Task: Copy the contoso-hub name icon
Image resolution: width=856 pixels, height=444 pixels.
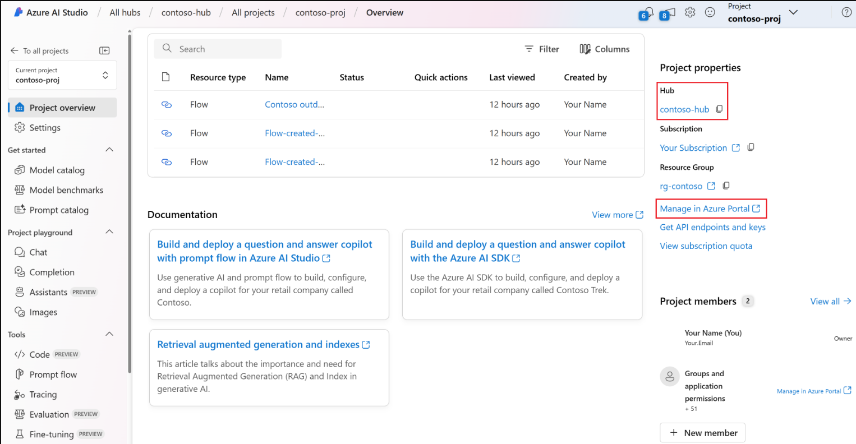Action: coord(719,109)
